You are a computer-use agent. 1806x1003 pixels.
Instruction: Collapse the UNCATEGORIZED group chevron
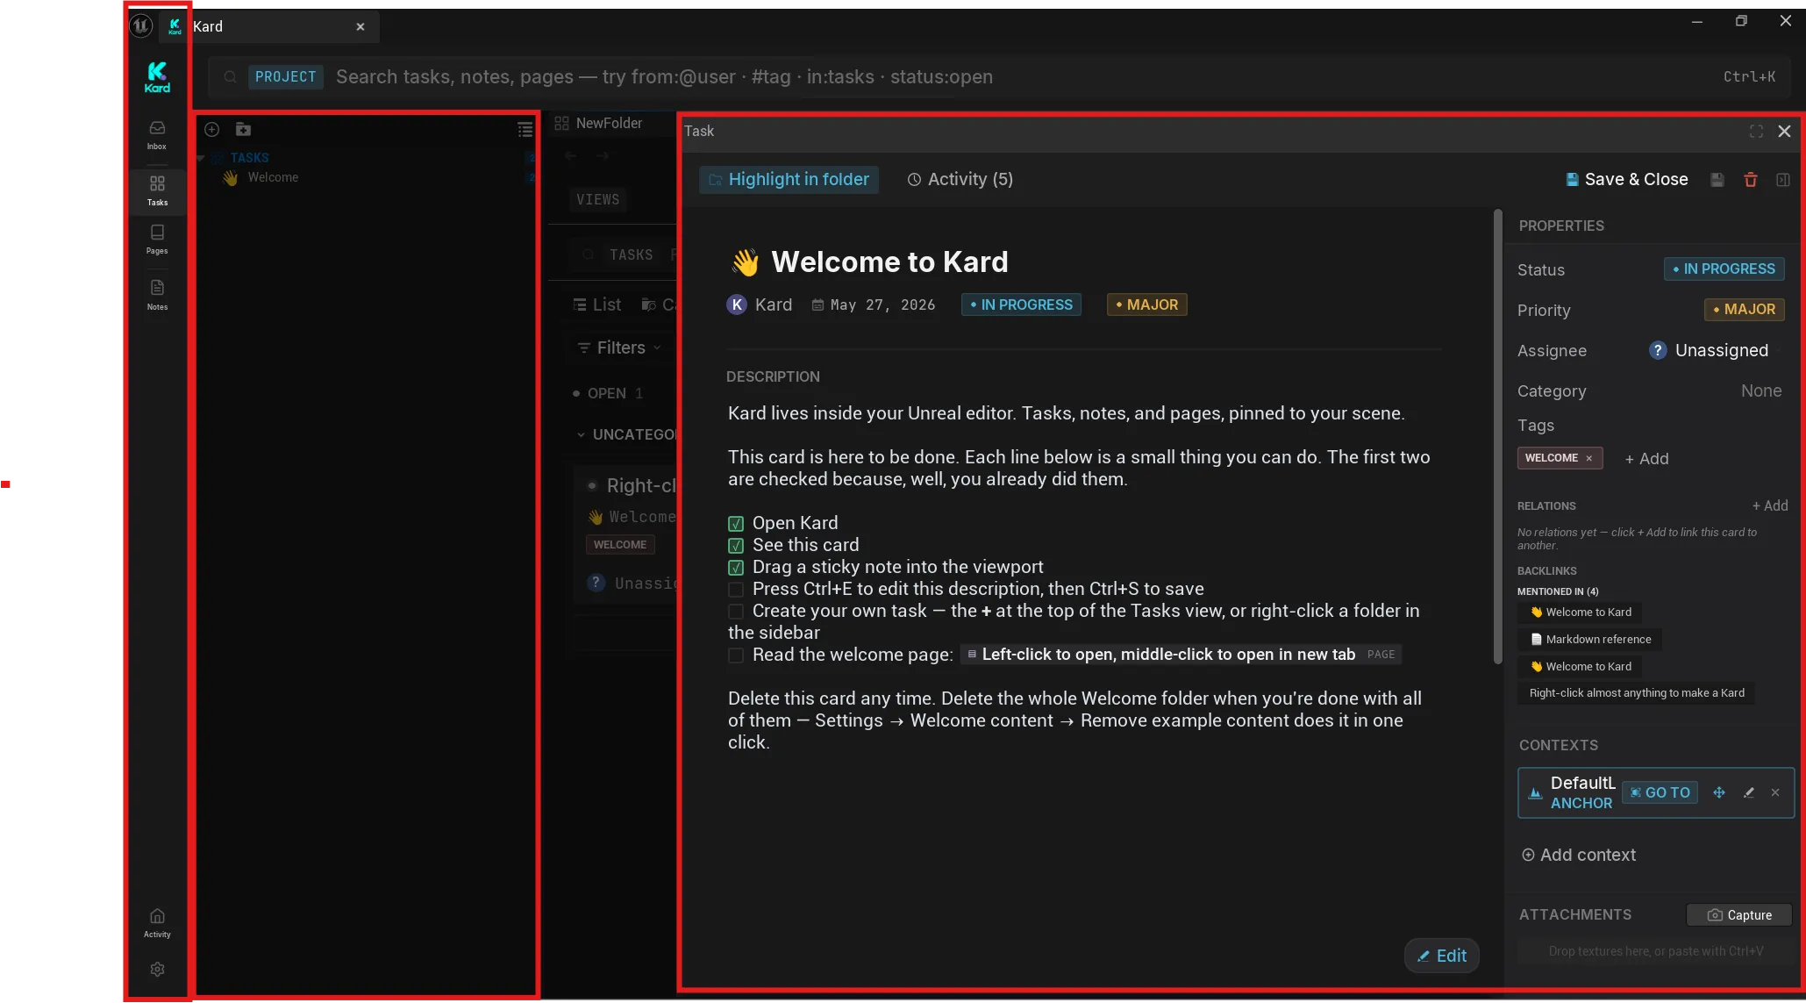click(x=581, y=435)
